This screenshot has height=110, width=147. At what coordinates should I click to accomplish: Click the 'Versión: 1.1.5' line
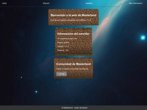[63, 46]
